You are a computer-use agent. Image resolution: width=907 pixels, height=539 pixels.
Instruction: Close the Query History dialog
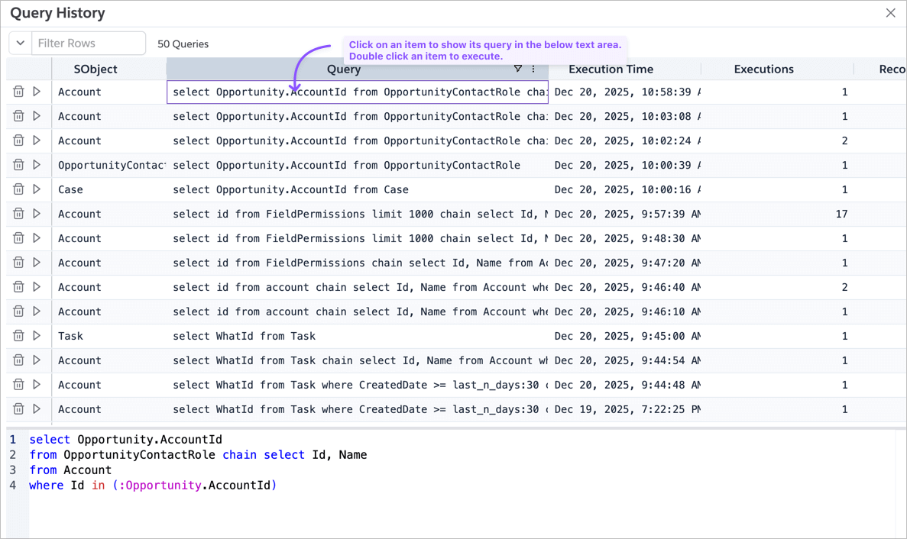coord(890,13)
